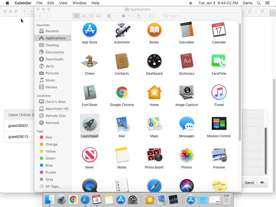
Task: Open the Image Capture app icon
Action: 187,92
